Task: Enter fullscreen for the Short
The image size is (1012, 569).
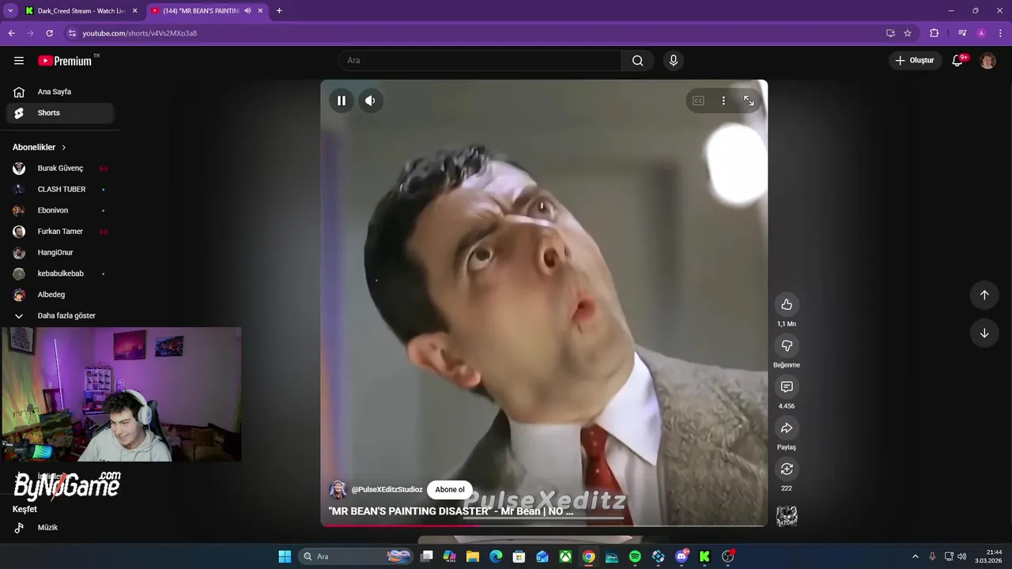Action: (749, 100)
